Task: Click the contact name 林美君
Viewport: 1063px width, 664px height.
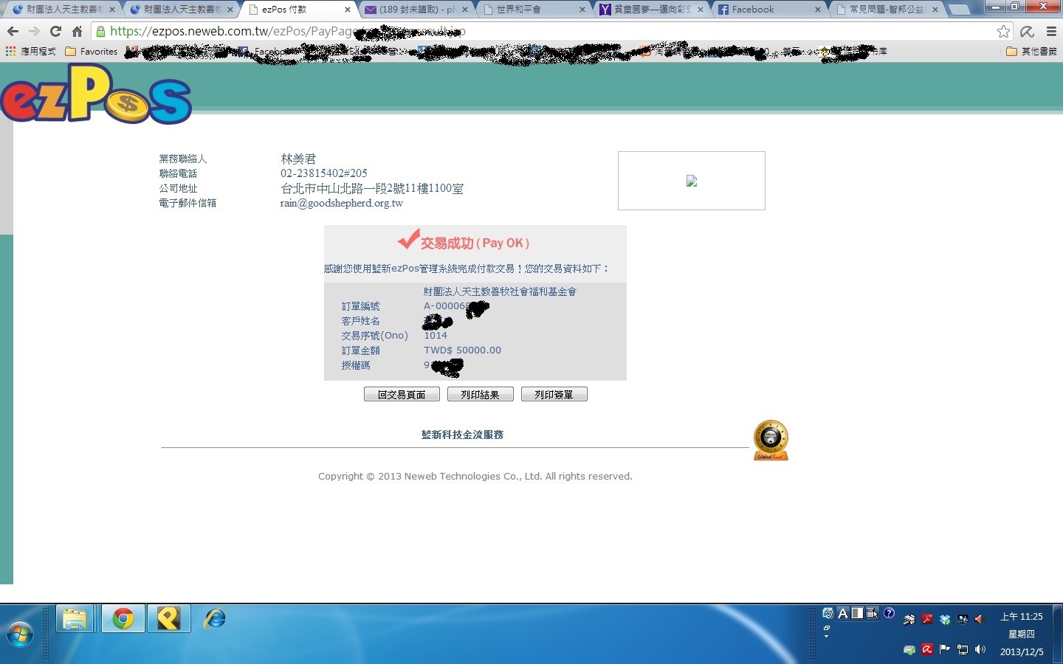Action: [298, 159]
